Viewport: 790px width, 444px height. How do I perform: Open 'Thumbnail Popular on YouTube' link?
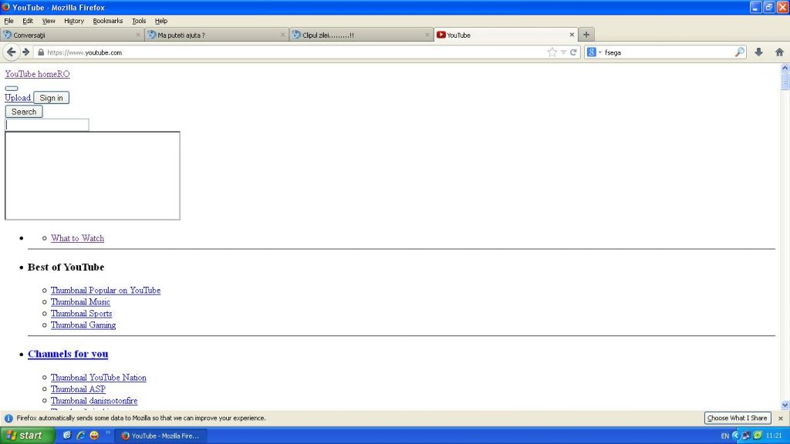click(x=105, y=291)
